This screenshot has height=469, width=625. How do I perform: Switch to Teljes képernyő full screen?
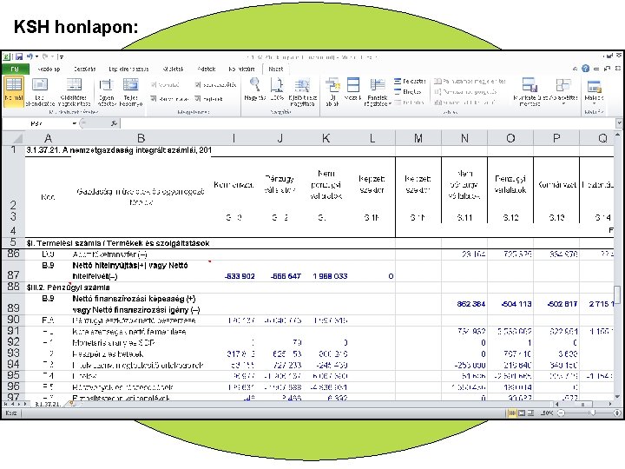(x=131, y=92)
